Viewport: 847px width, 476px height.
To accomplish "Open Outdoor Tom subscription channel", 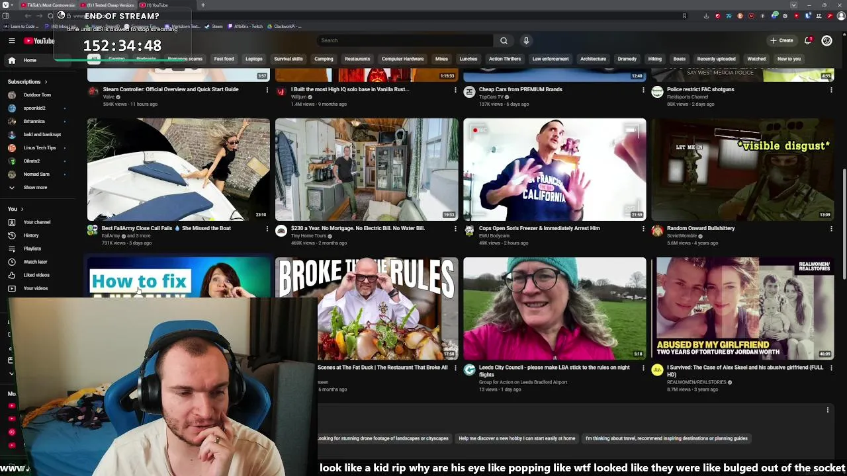I will (x=37, y=95).
